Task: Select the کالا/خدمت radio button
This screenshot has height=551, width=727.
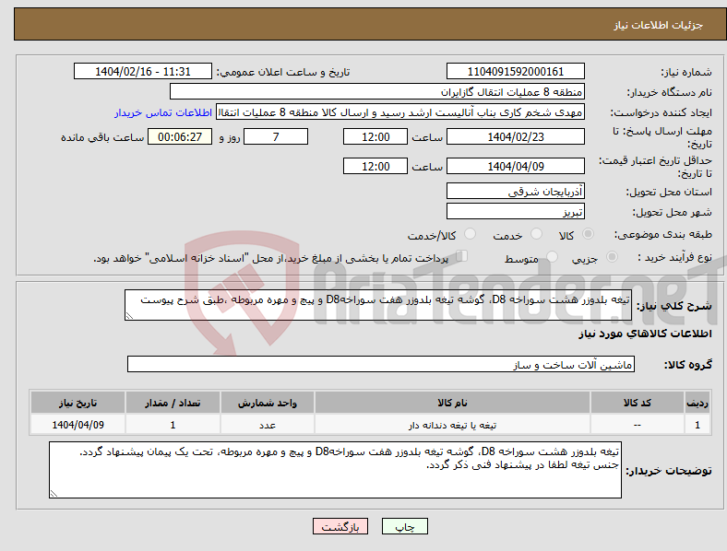Action: (471, 234)
